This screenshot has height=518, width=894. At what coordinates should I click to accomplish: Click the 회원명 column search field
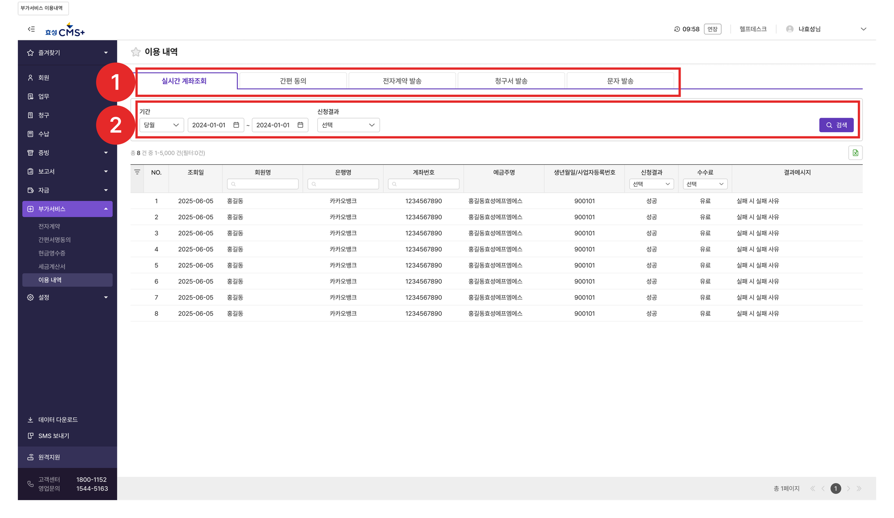[x=263, y=184]
